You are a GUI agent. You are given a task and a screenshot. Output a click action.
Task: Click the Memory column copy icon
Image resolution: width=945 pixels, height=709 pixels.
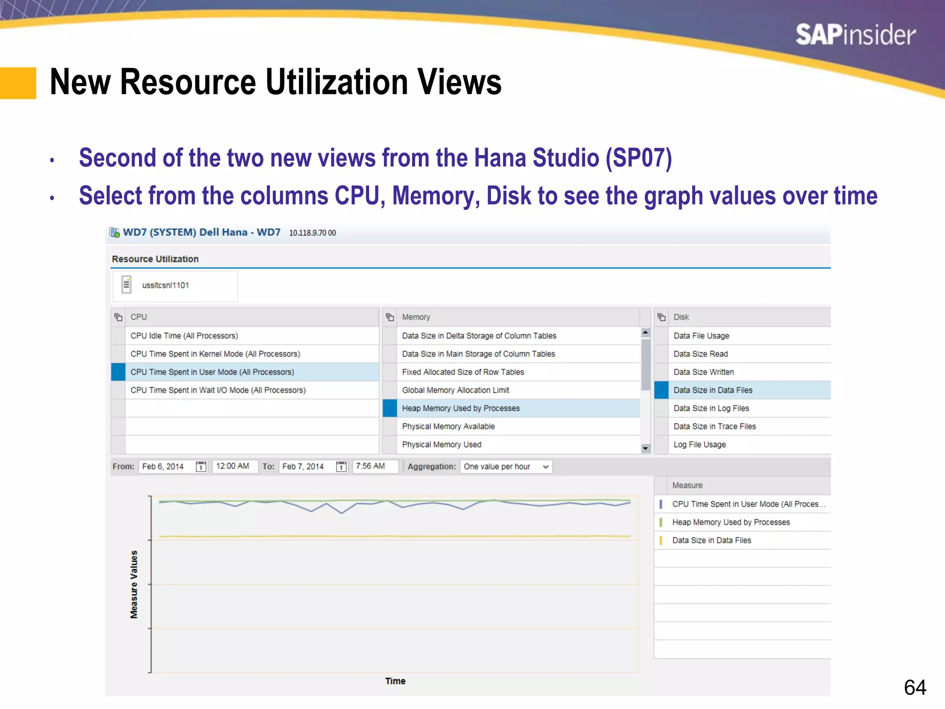tap(390, 317)
